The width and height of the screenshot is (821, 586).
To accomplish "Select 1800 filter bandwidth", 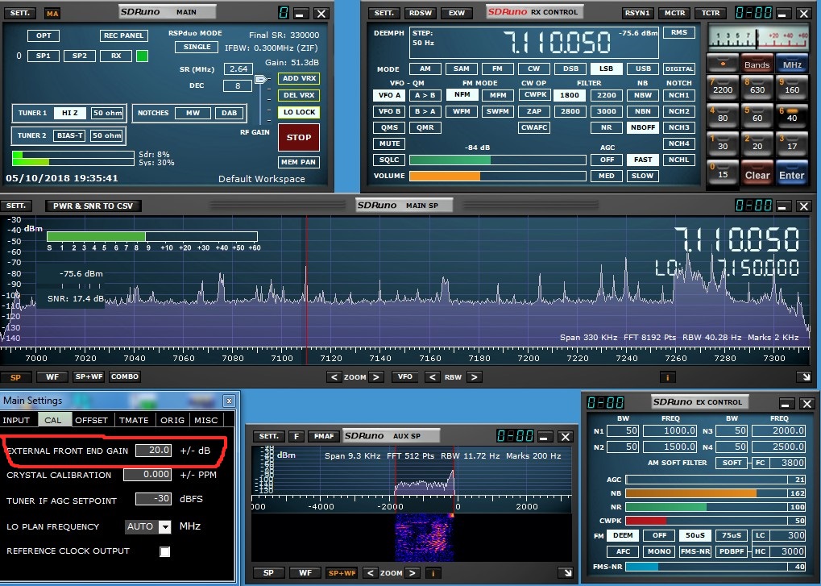I will [569, 95].
